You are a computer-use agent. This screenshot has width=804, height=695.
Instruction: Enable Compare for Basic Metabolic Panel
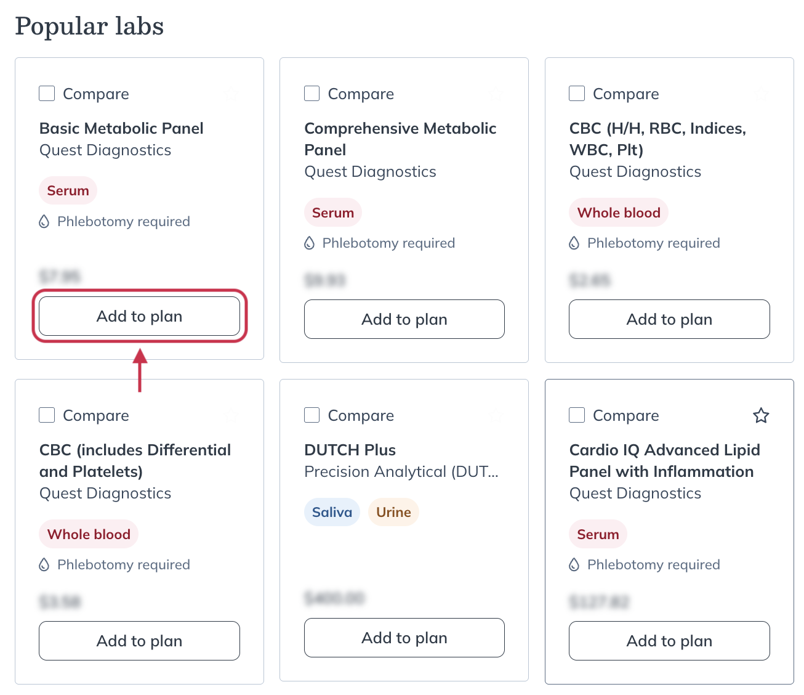click(x=47, y=93)
